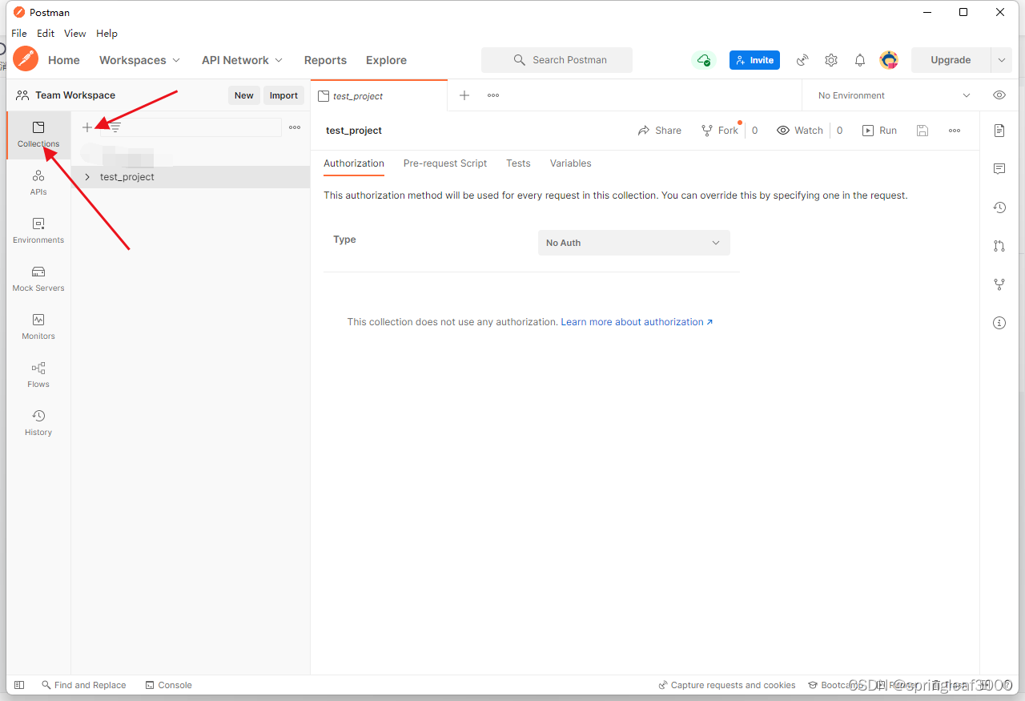Toggle the sidebar from the status bar icon
The width and height of the screenshot is (1025, 701).
pyautogui.click(x=20, y=685)
